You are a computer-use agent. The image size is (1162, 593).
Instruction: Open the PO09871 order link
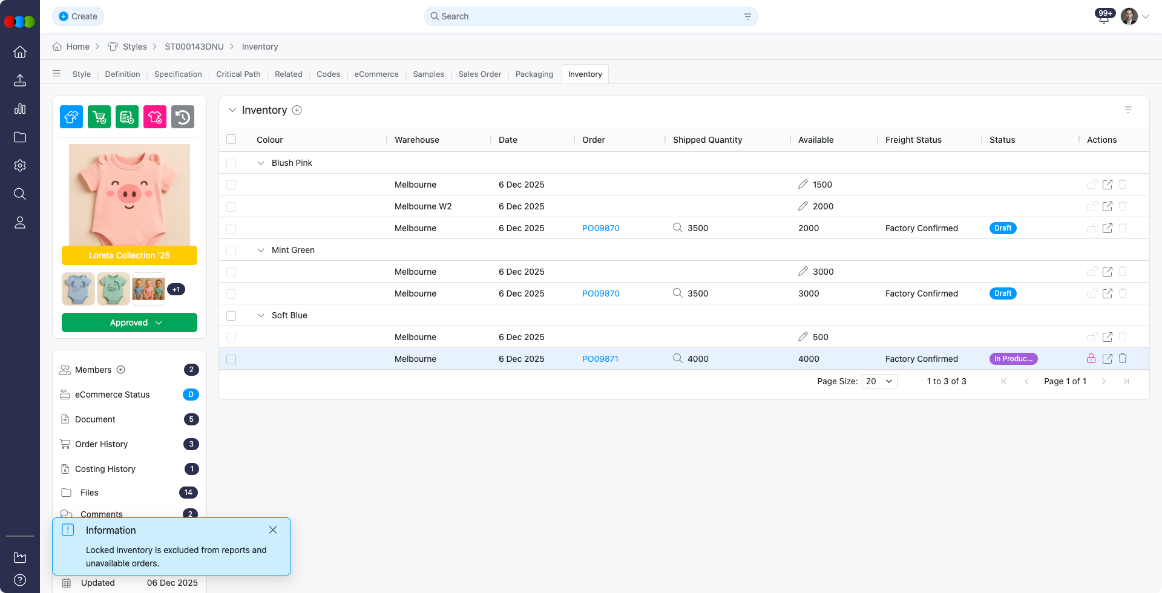coord(600,359)
